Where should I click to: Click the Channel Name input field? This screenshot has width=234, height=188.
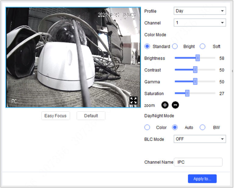(x=198, y=162)
